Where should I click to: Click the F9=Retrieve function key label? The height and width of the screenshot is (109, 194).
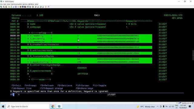tap(65, 85)
